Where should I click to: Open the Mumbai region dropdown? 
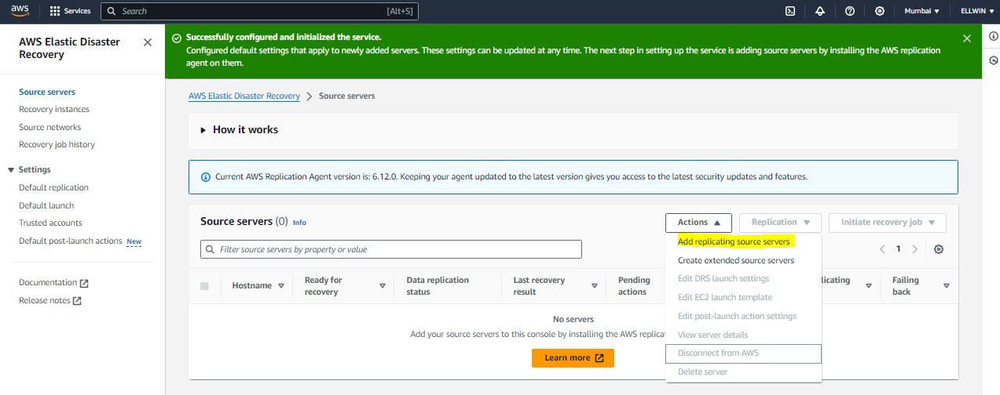921,11
